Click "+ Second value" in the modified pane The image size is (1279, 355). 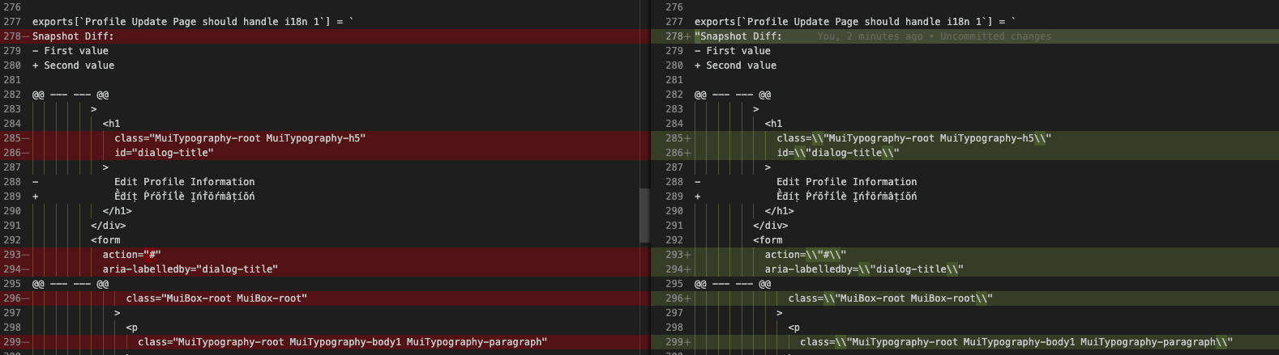735,66
